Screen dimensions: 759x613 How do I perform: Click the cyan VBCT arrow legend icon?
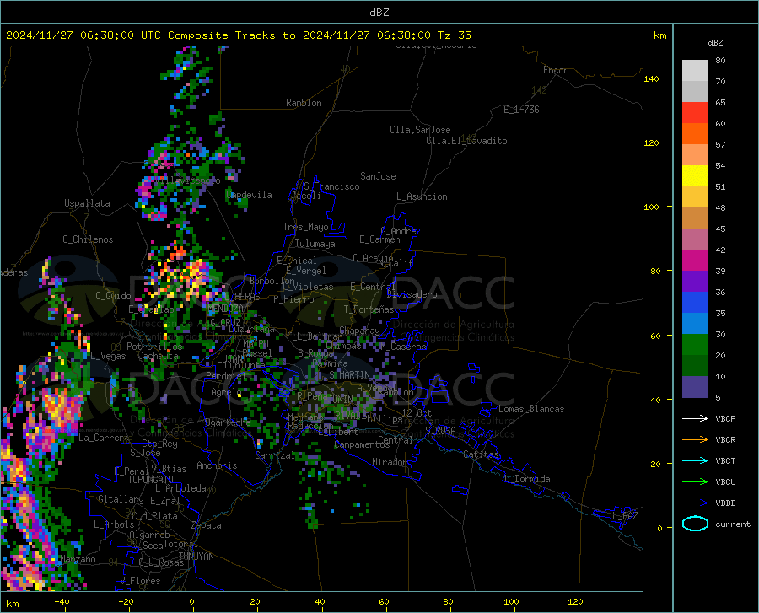[x=695, y=460]
